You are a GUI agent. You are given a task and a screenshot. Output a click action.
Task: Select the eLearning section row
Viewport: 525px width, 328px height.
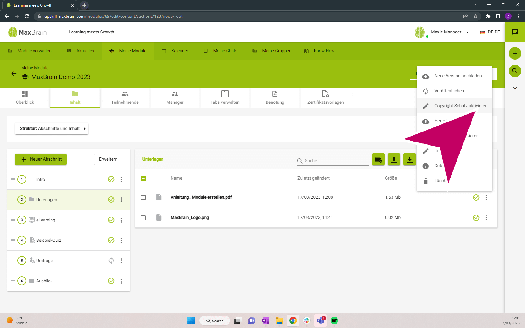coord(69,220)
